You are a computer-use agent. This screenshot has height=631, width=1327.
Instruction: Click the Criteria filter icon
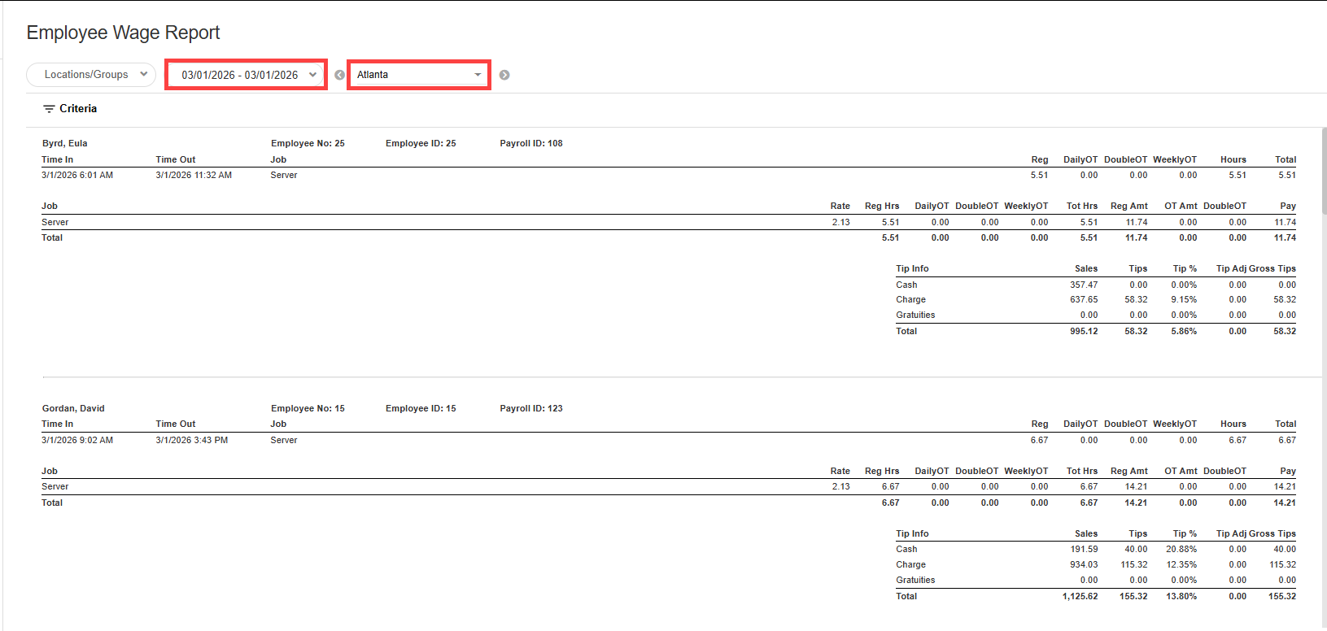[49, 109]
